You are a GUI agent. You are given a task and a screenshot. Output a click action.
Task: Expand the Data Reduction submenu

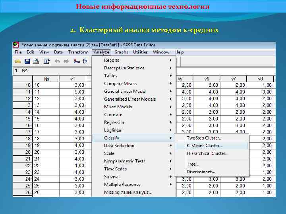coord(134,145)
